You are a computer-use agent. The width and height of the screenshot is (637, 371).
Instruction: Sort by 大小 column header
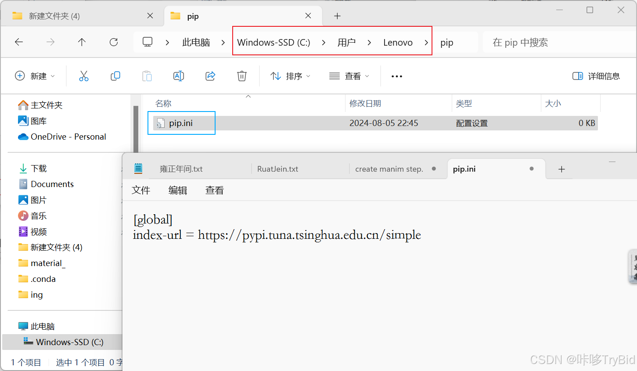pyautogui.click(x=553, y=104)
